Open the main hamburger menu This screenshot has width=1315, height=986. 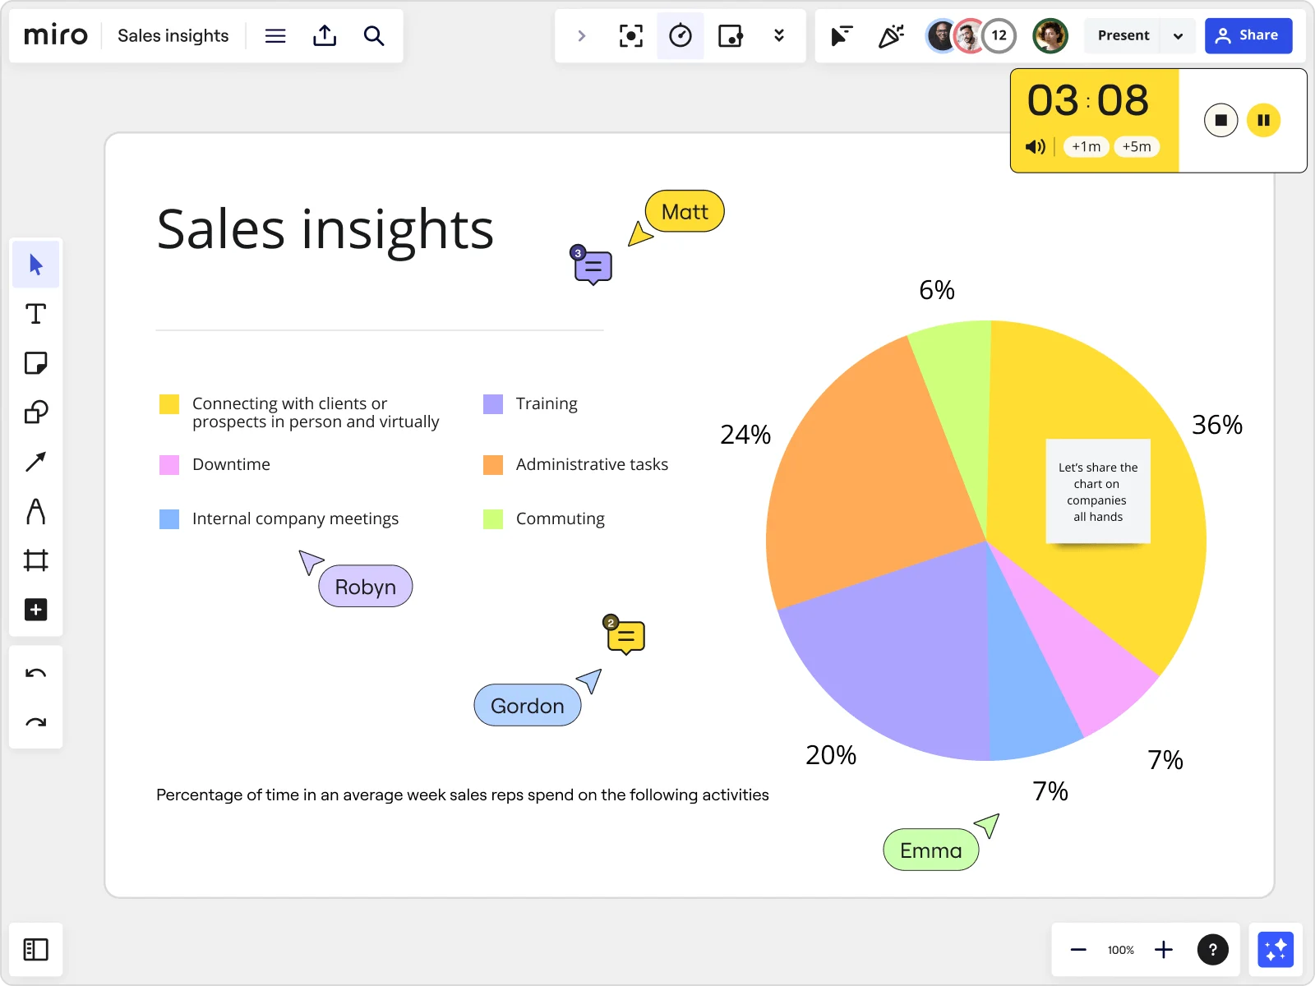click(275, 35)
